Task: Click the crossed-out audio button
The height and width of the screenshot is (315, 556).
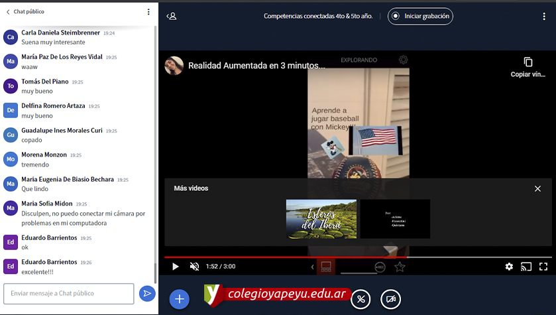Action: [361, 299]
